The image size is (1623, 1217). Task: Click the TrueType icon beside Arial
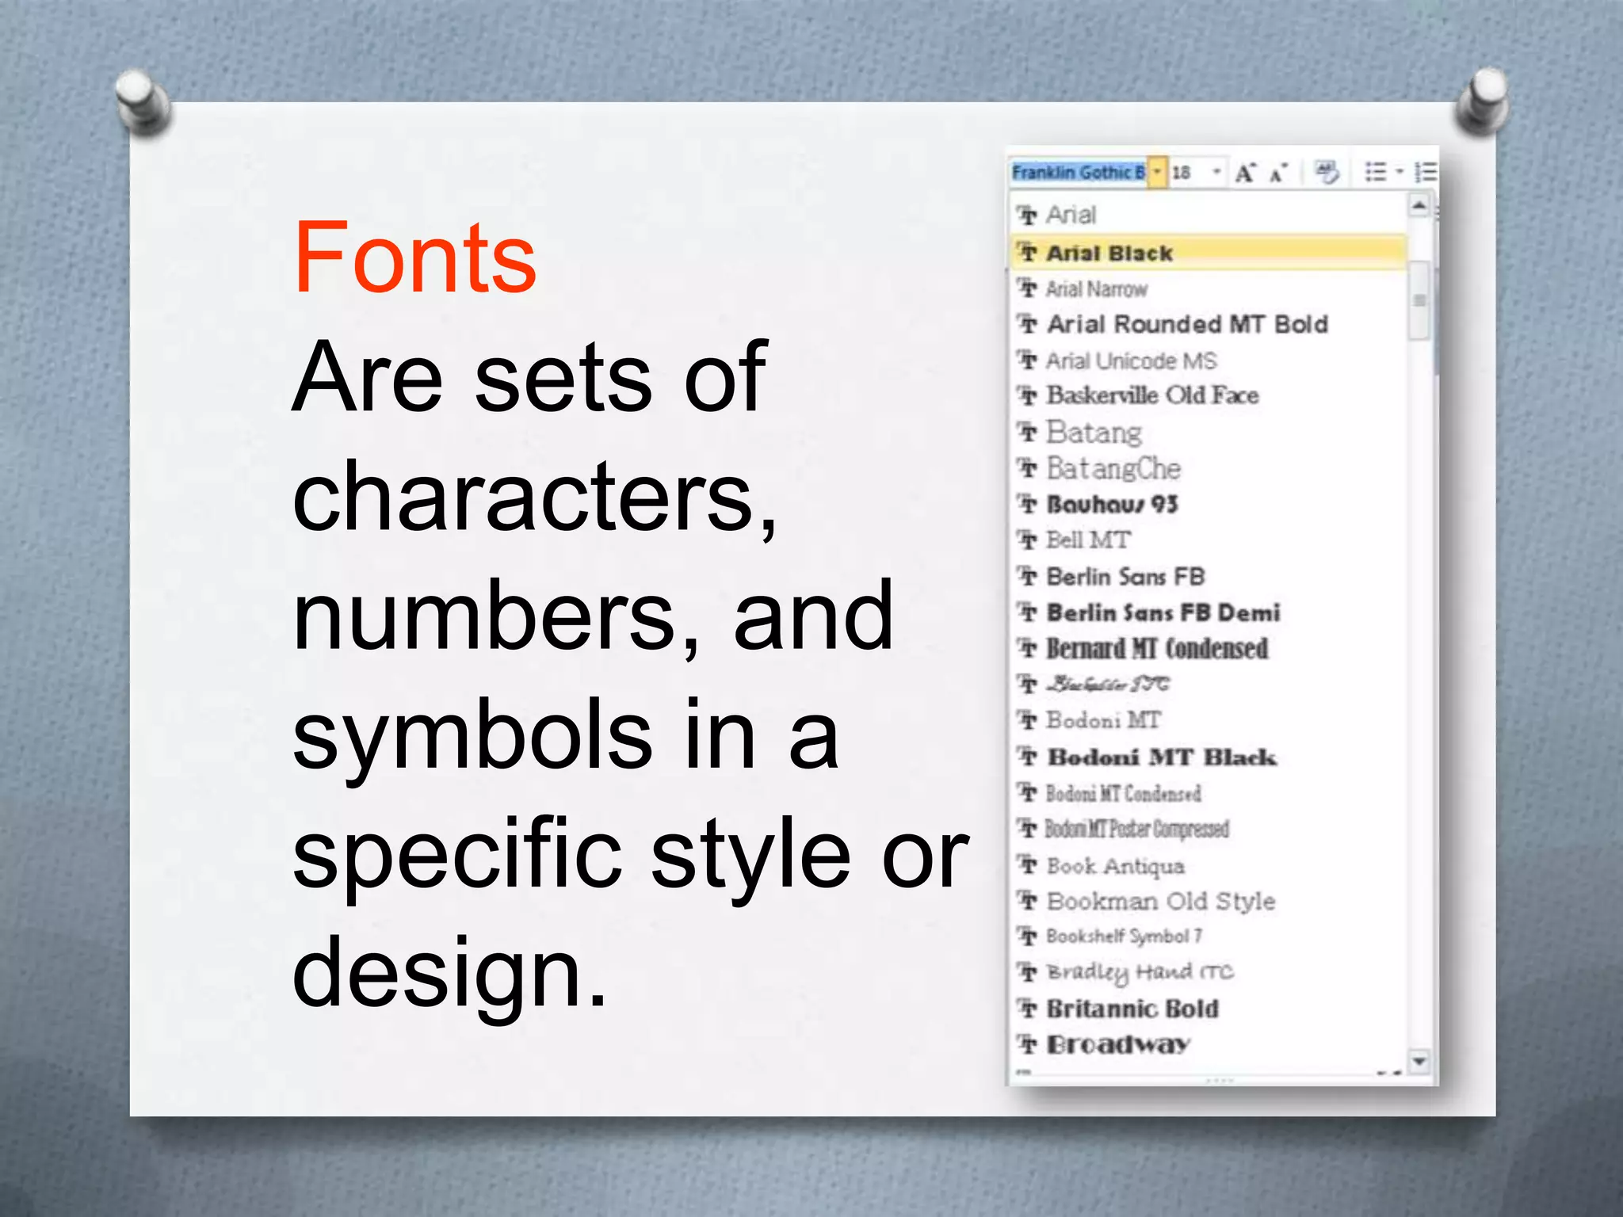pos(1028,215)
